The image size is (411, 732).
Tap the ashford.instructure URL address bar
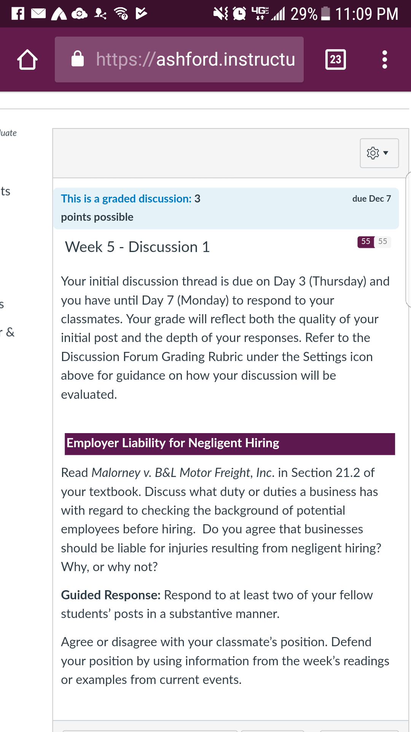[x=179, y=59]
